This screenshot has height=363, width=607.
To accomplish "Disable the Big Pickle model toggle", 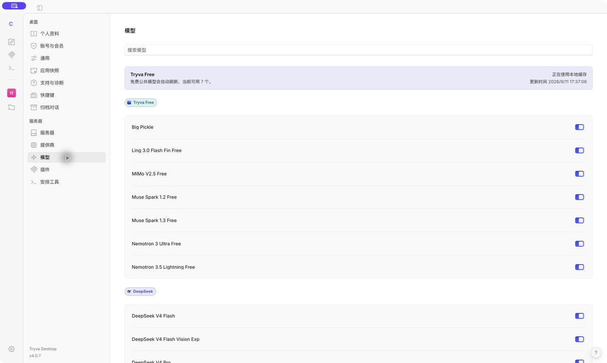I will 580,127.
